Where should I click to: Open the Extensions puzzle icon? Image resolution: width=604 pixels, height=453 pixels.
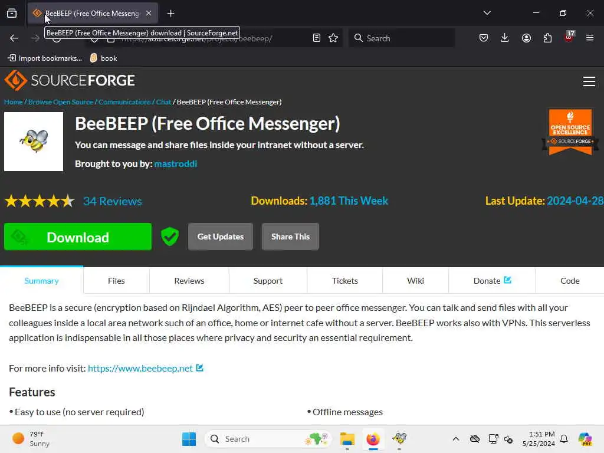(x=547, y=38)
